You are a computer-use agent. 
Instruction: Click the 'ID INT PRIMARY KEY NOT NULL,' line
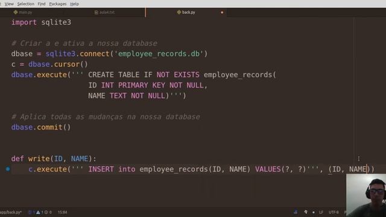point(148,86)
